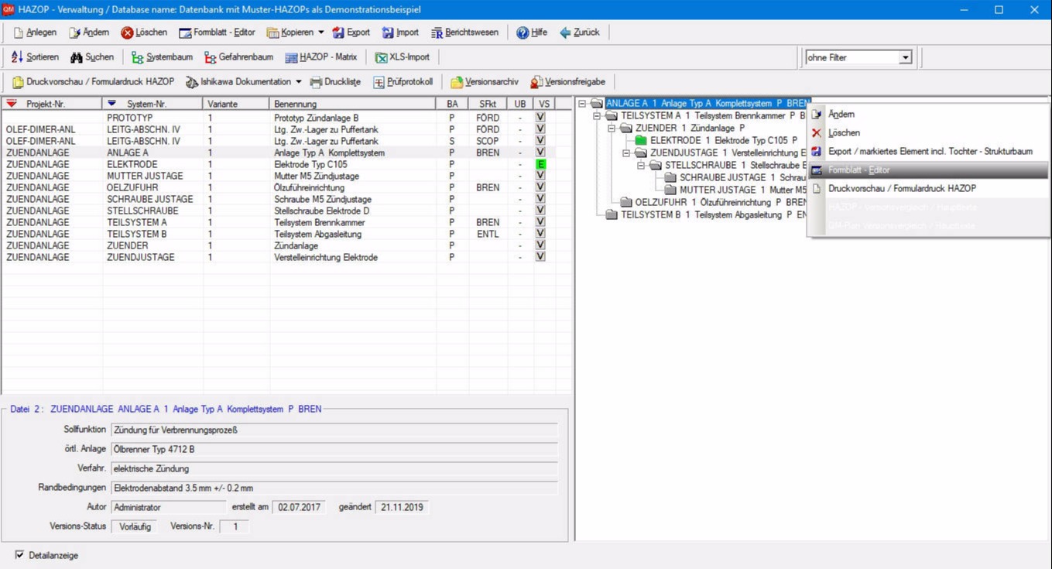Viewport: 1052px width, 569px height.
Task: Click the Export toolbar button
Action: point(351,33)
